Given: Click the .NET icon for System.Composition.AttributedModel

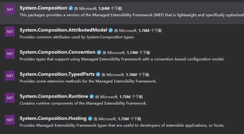Looking at the screenshot, I should pyautogui.click(x=10, y=32).
